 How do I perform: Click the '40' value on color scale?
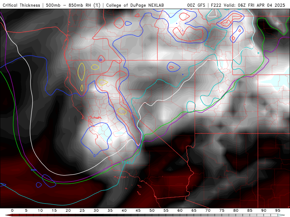[x=124, y=210]
